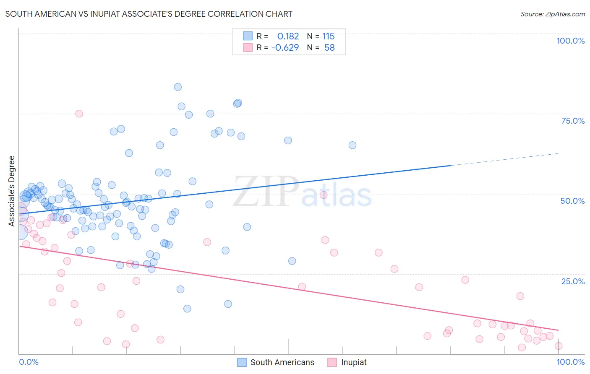Click the 50.0% y-axis tick label
Screen dimensions: 590x374
click(x=572, y=201)
